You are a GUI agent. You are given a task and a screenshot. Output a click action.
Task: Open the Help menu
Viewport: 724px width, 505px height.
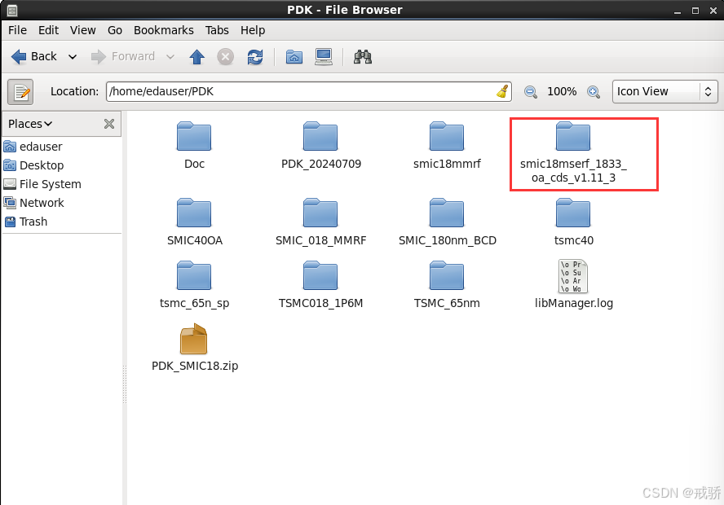(253, 30)
